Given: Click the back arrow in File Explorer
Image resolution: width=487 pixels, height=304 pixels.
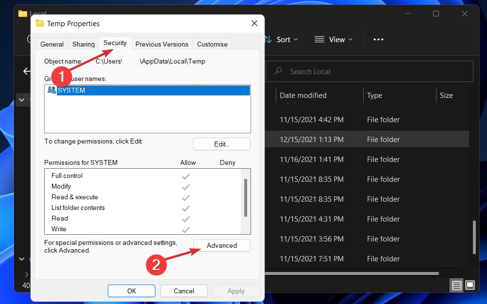Looking at the screenshot, I should pos(27,71).
